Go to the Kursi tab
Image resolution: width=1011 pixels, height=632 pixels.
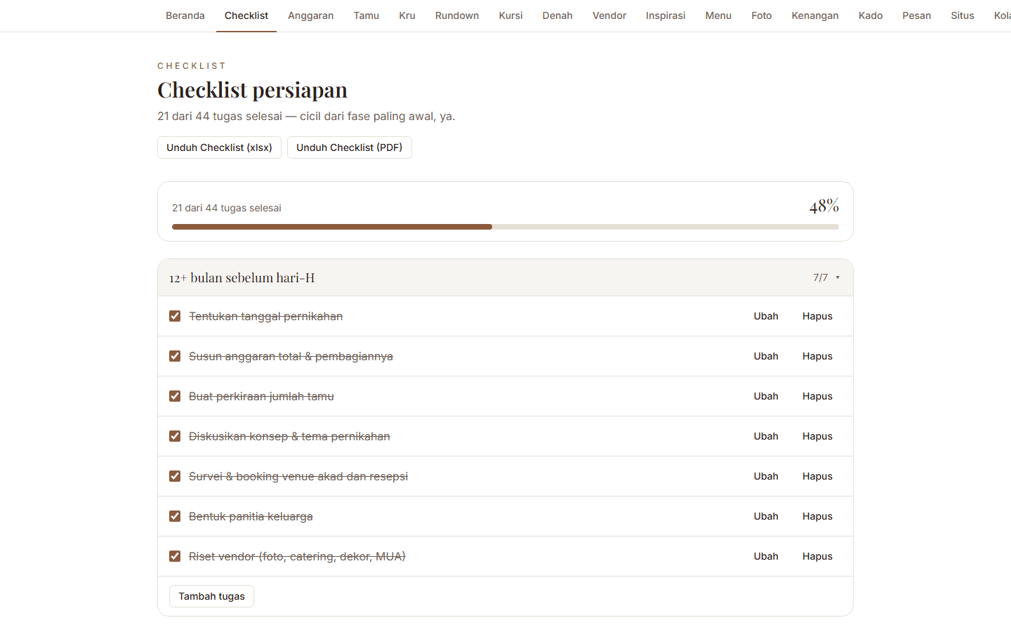tap(511, 15)
